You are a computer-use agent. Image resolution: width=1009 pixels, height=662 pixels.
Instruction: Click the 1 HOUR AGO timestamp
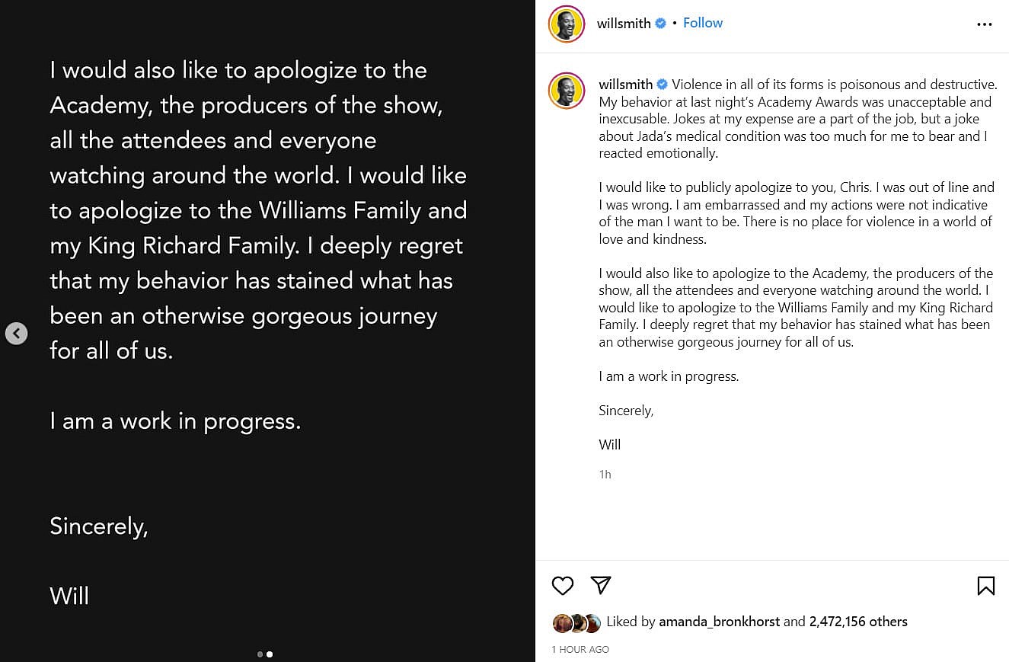[x=580, y=650]
